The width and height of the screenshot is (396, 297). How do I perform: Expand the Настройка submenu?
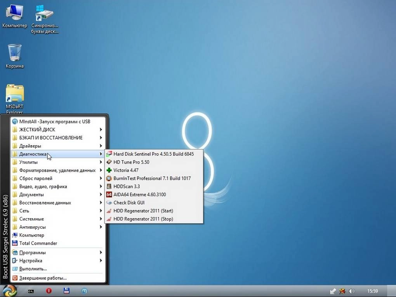click(58, 261)
